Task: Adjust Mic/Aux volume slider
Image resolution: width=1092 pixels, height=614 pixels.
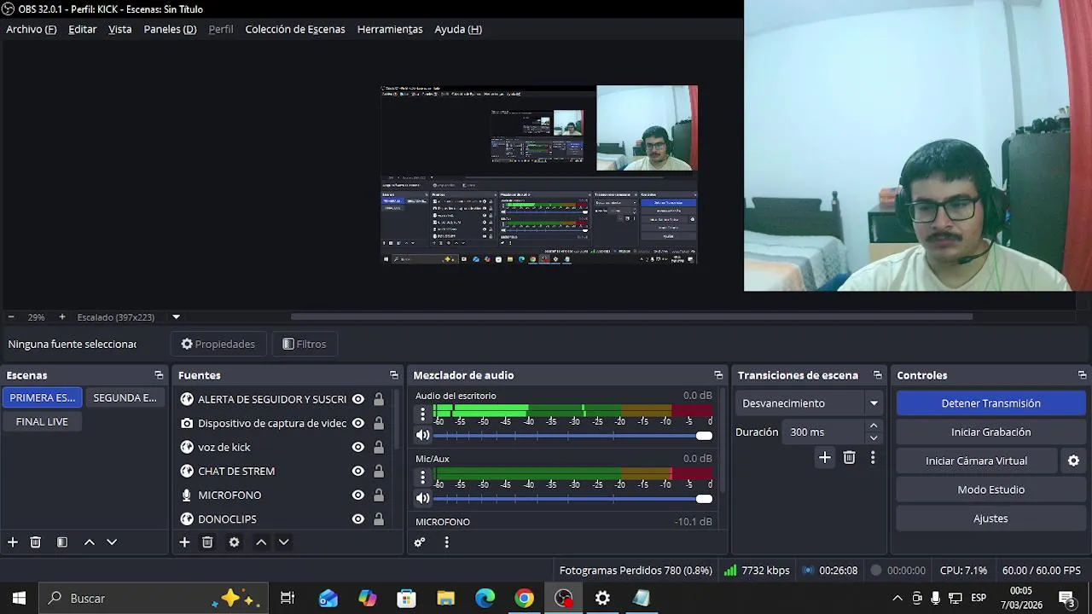Action: click(572, 499)
